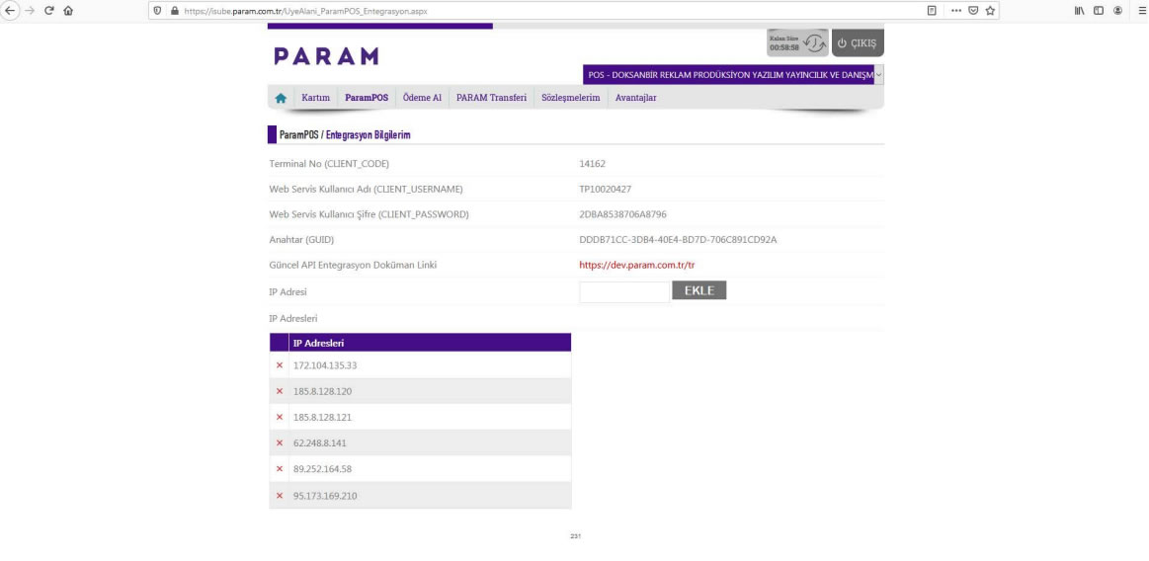The height and width of the screenshot is (561, 1149).
Task: Delete IP address 89.252.164.58
Action: [280, 469]
